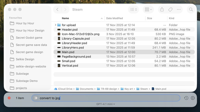Click the '3 Nov 2025 at 16:10' date
This screenshot has width=200, height=112.
pos(120,34)
